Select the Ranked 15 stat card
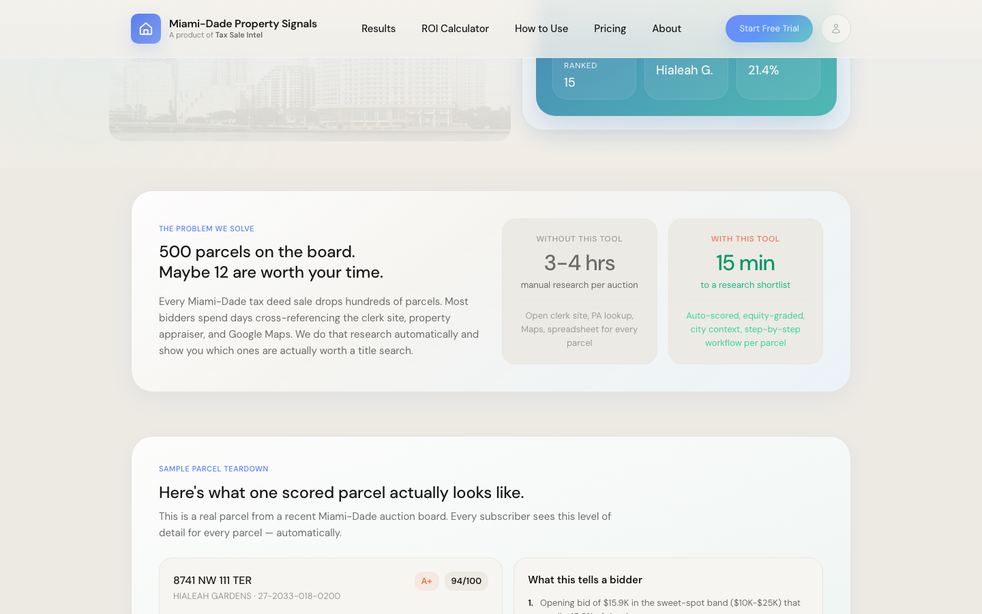 593,76
